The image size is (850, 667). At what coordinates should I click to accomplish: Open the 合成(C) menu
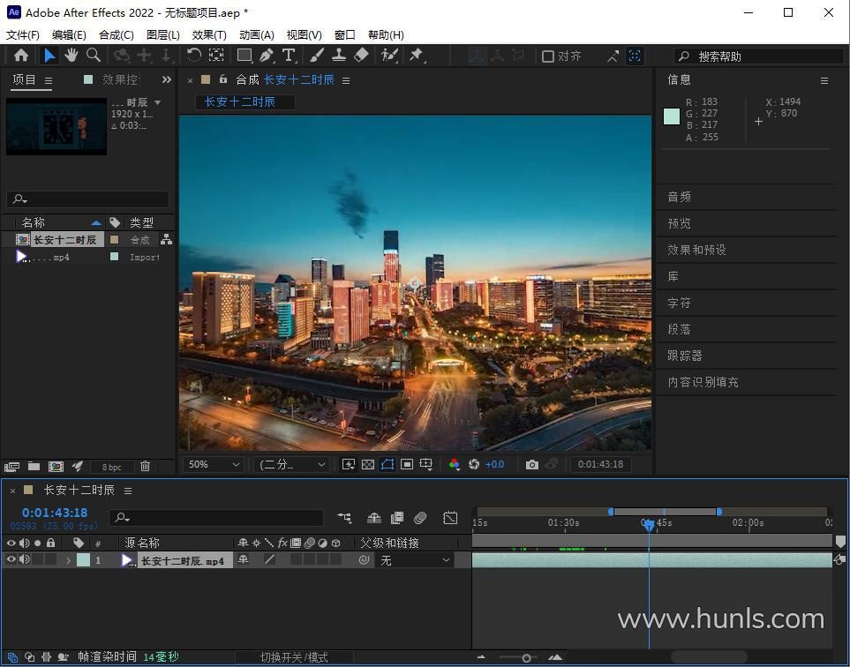117,34
